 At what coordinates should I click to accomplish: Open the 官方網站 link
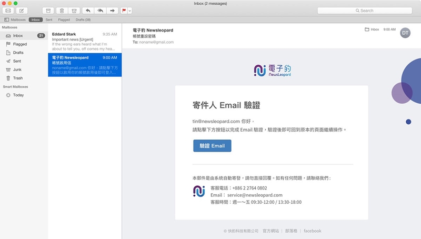coord(270,231)
